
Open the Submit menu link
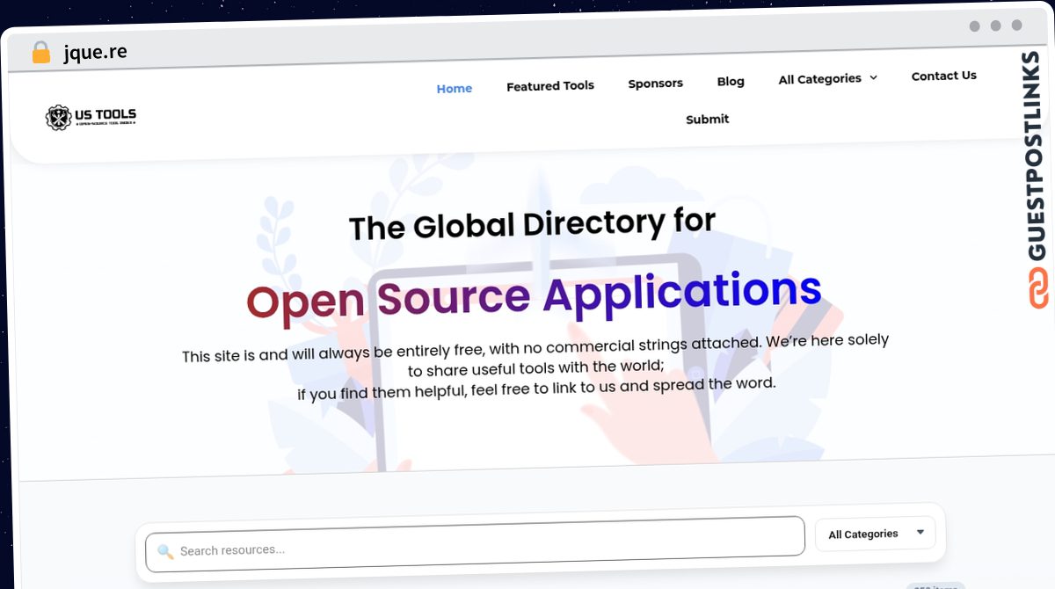[708, 120]
